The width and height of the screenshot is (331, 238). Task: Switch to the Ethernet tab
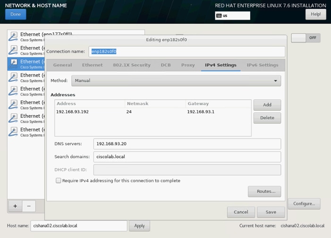(x=92, y=65)
